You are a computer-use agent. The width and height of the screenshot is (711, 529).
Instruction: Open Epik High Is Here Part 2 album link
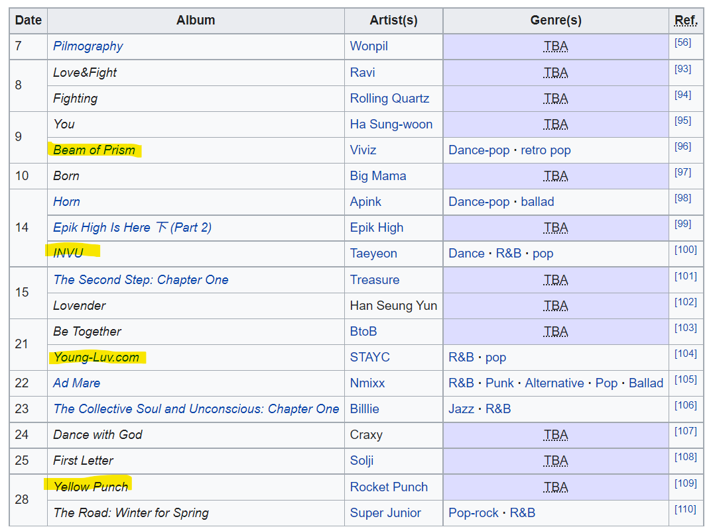pos(133,227)
